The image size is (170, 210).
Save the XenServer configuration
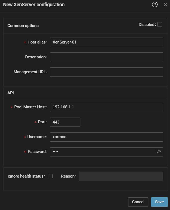pyautogui.click(x=159, y=202)
